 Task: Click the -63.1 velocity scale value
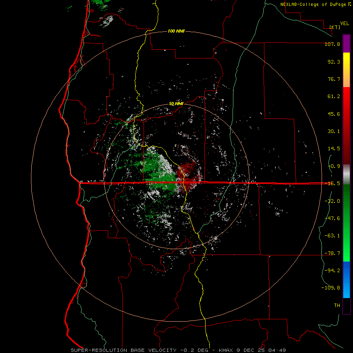point(332,236)
